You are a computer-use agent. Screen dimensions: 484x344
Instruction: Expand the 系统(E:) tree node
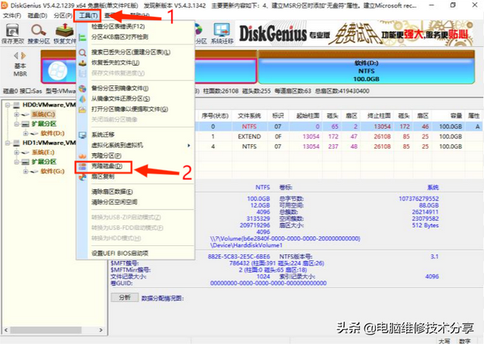pos(17,152)
